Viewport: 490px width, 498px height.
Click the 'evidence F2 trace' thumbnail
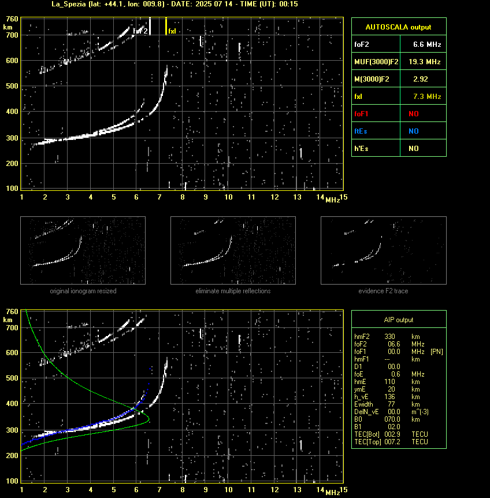point(383,250)
